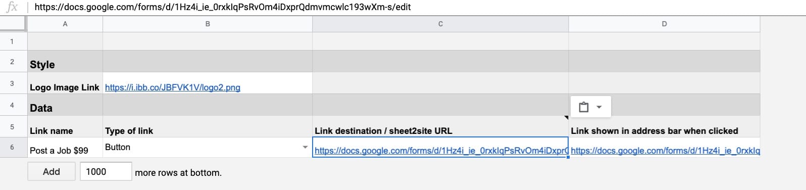Select column C header
806x190 pixels.
(x=440, y=24)
